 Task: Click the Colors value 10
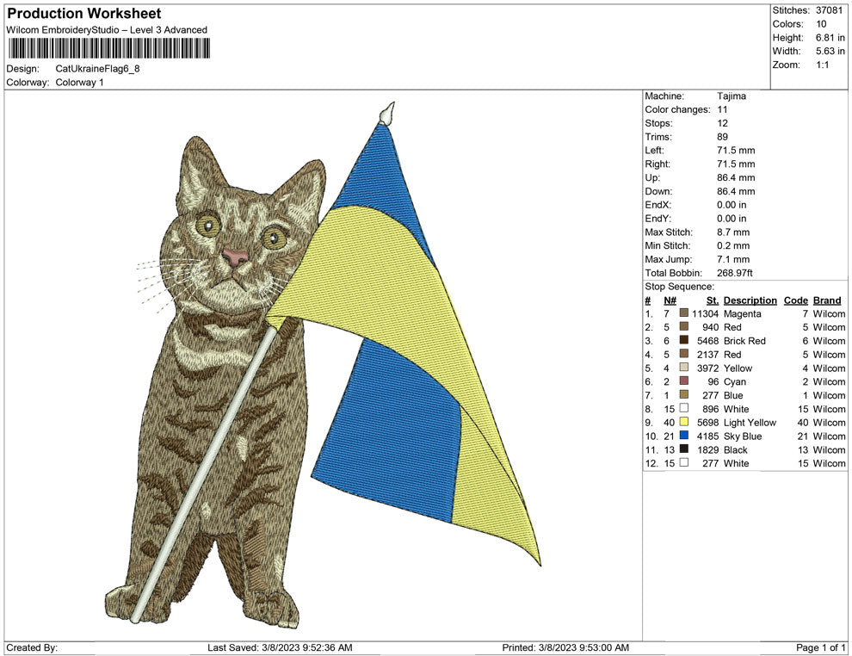click(821, 24)
